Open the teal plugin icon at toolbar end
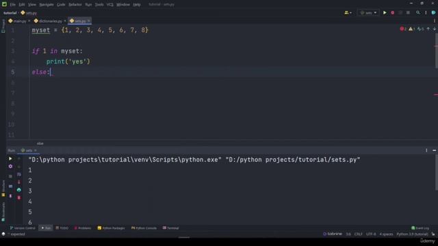This screenshot has width=438, height=246. 433,12
